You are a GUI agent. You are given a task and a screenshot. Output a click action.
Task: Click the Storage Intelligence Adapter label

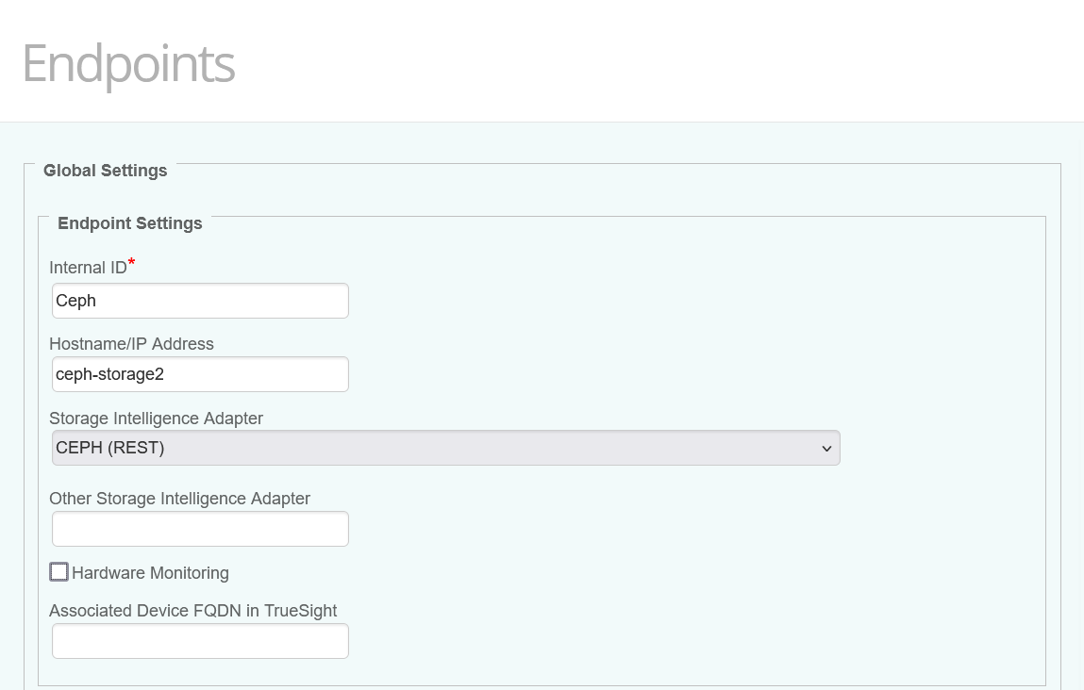(156, 419)
